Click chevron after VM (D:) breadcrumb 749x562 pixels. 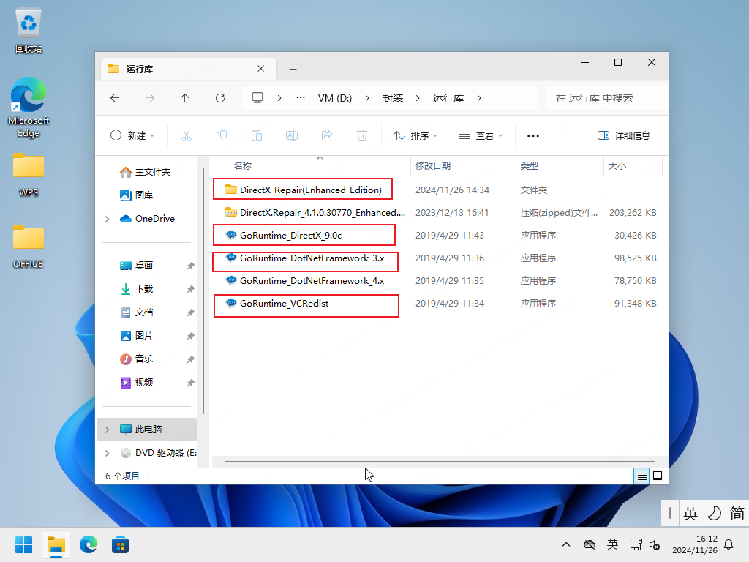click(367, 98)
